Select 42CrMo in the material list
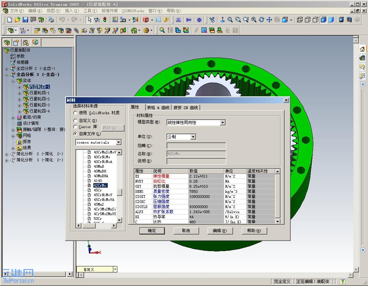 [x=100, y=185]
